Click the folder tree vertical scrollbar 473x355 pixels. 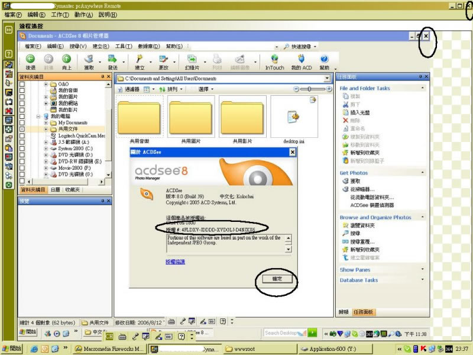(x=108, y=130)
